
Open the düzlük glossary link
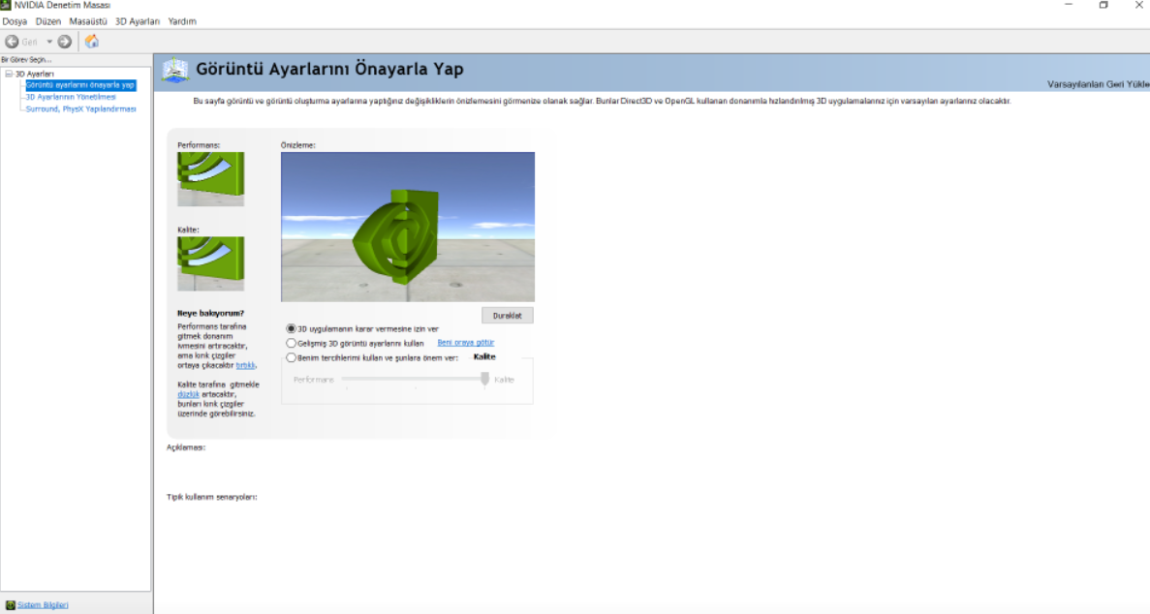tap(189, 395)
